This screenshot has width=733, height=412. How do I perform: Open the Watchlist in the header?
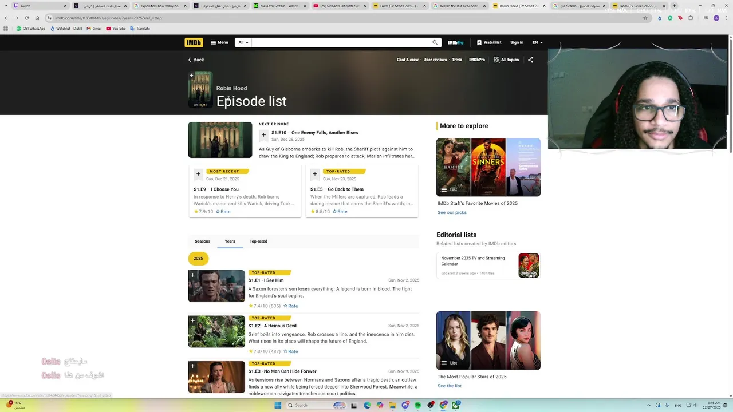[489, 42]
